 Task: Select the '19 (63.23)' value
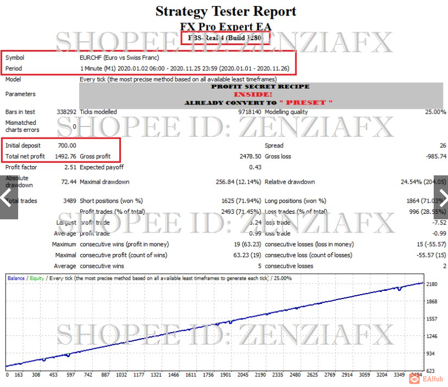pyautogui.click(x=247, y=245)
